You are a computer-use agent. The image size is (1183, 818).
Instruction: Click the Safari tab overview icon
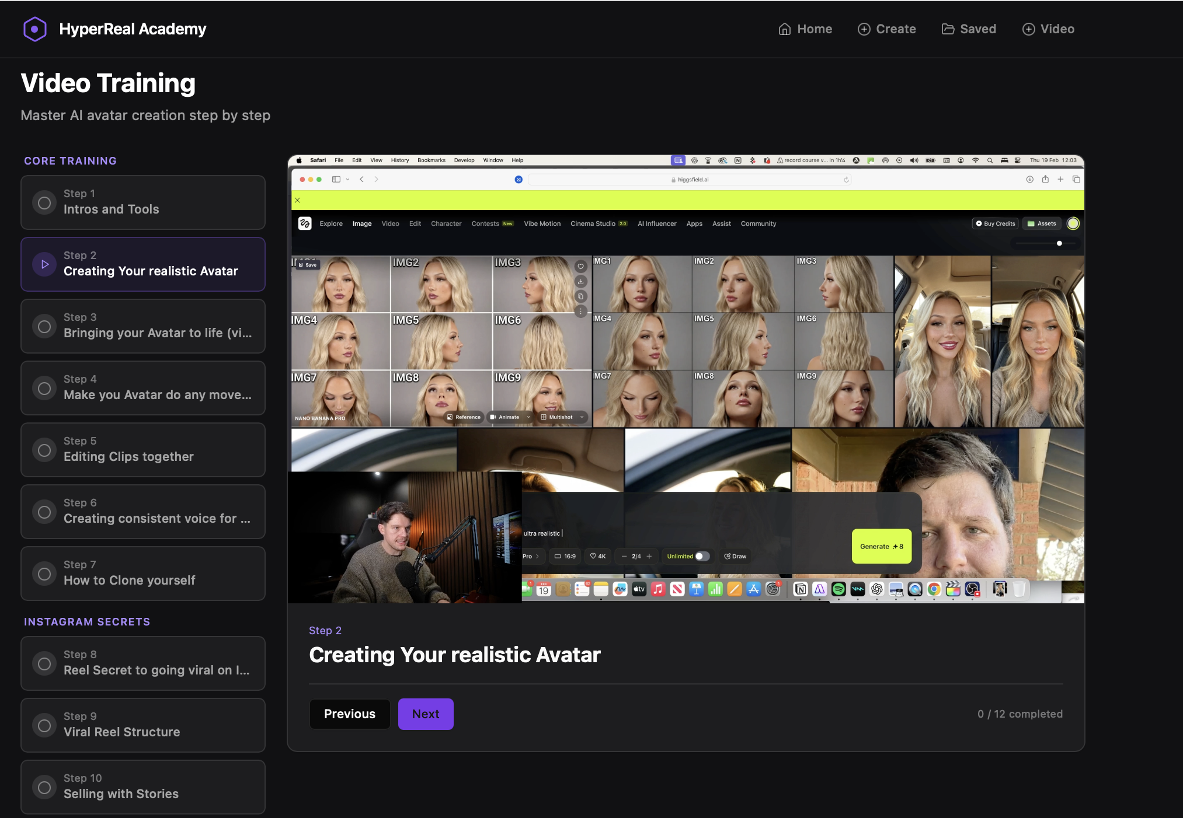[1076, 179]
